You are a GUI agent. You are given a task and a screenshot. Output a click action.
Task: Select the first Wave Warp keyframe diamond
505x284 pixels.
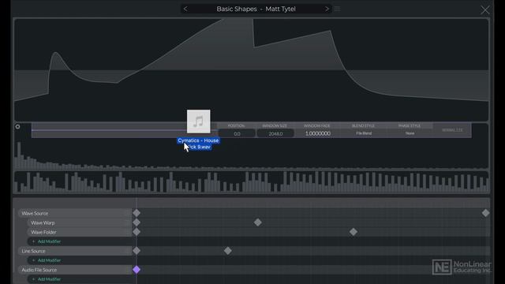[137, 222]
